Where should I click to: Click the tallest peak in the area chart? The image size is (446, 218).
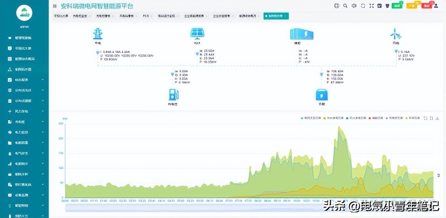[339, 127]
